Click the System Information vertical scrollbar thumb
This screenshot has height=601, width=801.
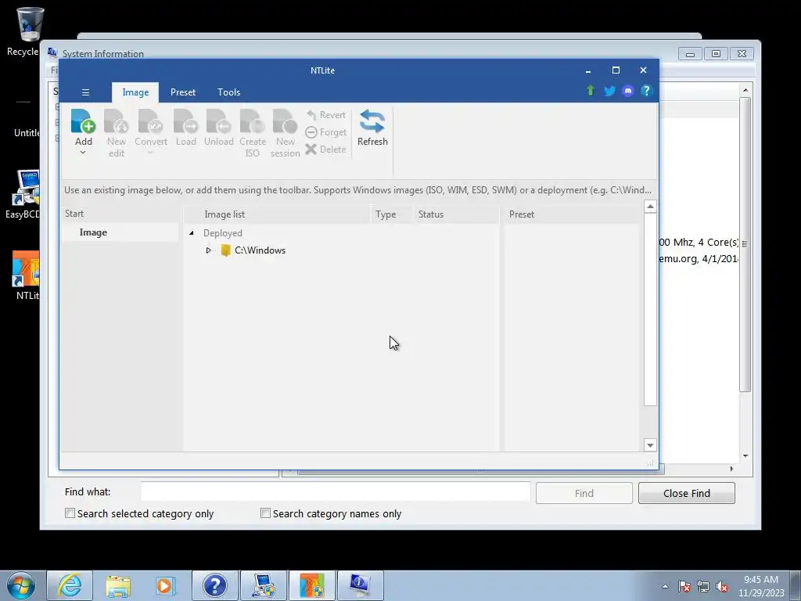tap(745, 244)
